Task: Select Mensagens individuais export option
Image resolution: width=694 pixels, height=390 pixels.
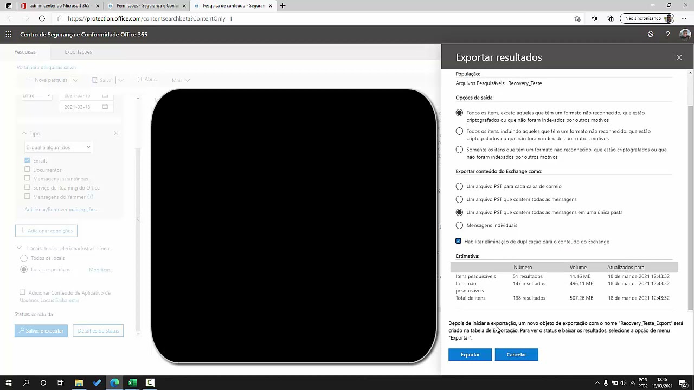Action: (x=459, y=225)
